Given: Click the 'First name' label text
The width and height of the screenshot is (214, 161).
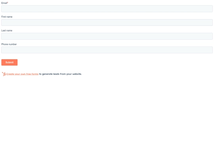Looking at the screenshot, I should pos(7,17).
